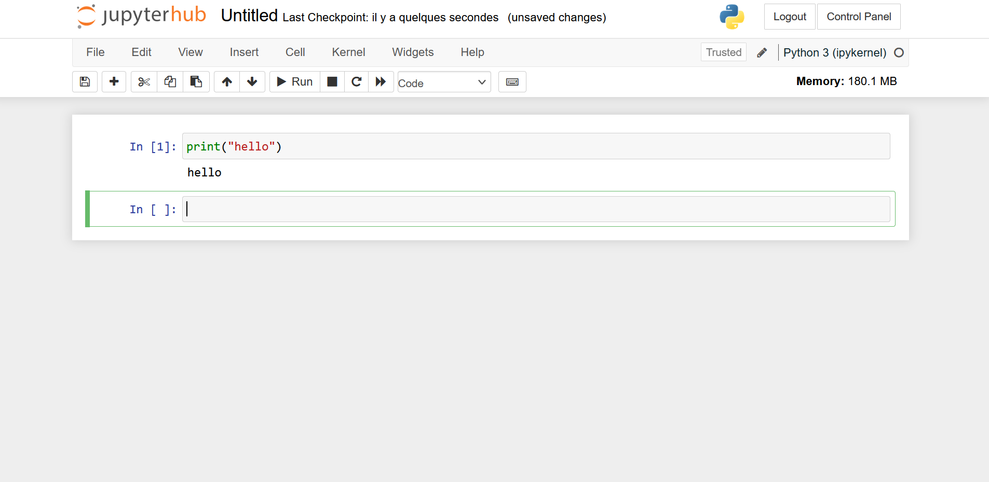Open the File menu

pos(96,52)
